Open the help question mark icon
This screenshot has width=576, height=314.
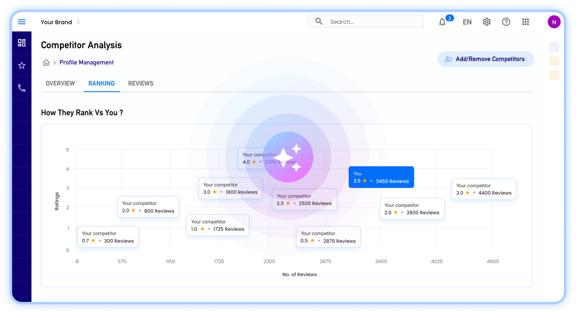pos(506,22)
